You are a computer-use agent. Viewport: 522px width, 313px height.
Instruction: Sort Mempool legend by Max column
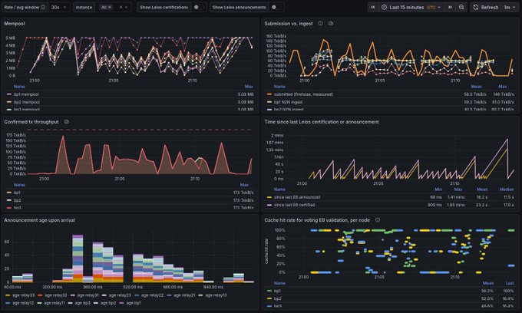pos(249,87)
